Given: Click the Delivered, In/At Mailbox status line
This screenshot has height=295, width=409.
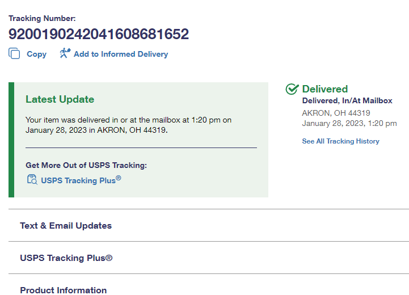Looking at the screenshot, I should click(x=347, y=100).
